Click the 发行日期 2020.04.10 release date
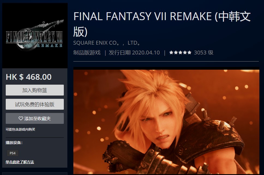Viewport: 264px width, 175px height. tap(134, 53)
